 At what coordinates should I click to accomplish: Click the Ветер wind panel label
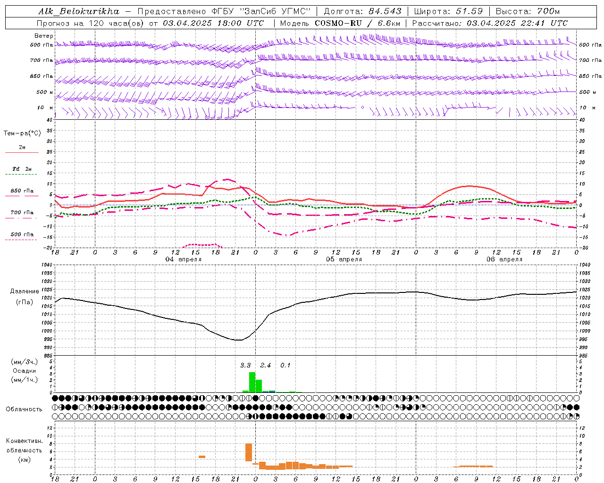44,36
